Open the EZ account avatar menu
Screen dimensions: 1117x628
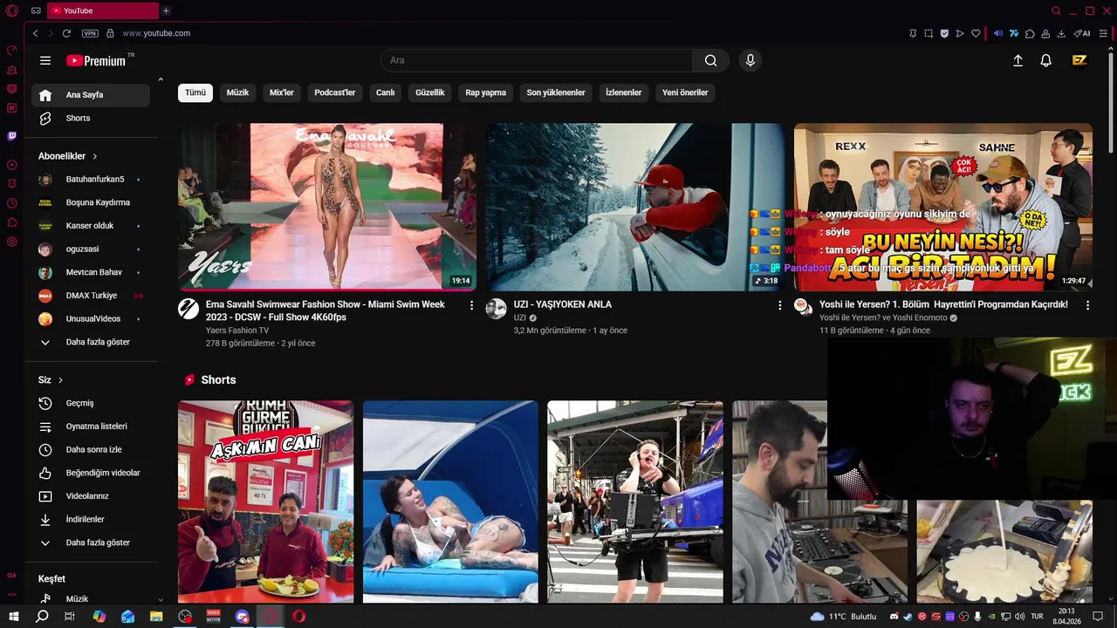coord(1079,60)
